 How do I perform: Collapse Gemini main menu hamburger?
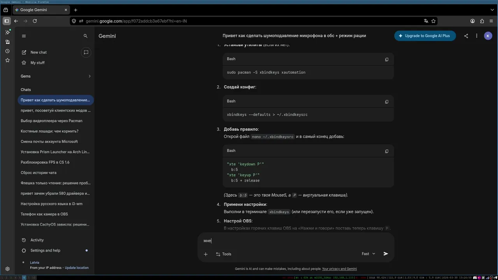[x=24, y=36]
